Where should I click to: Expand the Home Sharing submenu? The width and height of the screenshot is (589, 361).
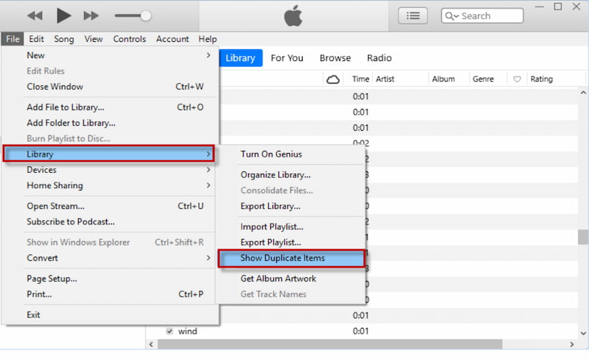(x=109, y=186)
